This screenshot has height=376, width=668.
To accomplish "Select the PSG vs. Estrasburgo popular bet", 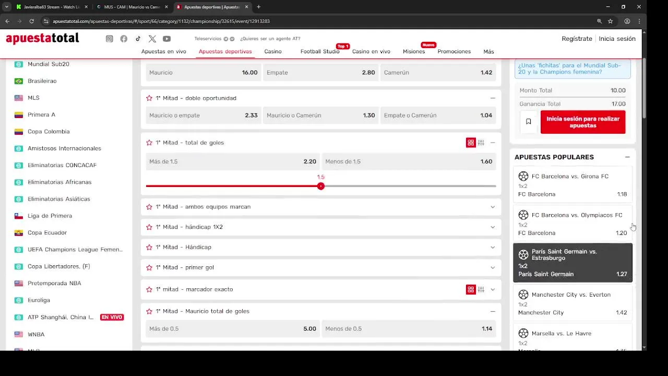I will (572, 263).
